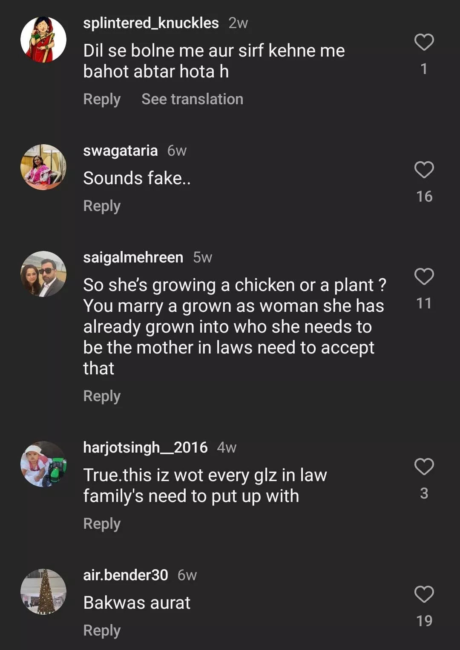
Task: Like saigalmehreen's comment about chicken or plant
Action: [x=424, y=277]
